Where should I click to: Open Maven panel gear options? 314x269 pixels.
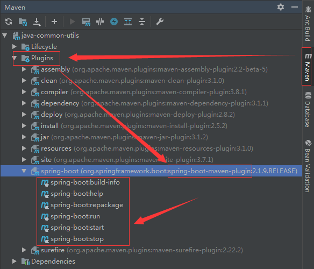[281, 7]
